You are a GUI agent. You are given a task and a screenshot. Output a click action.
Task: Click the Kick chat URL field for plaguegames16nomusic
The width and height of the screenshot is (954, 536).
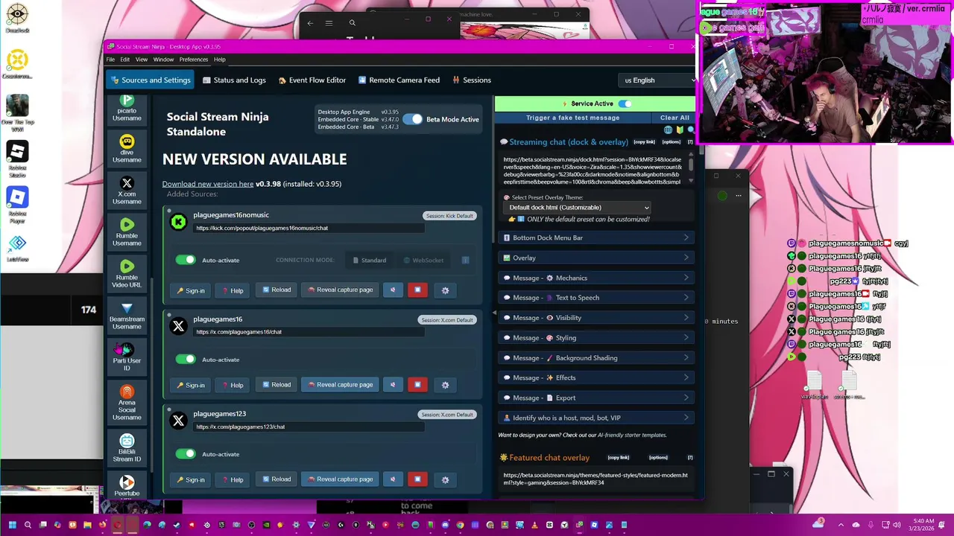(x=309, y=228)
